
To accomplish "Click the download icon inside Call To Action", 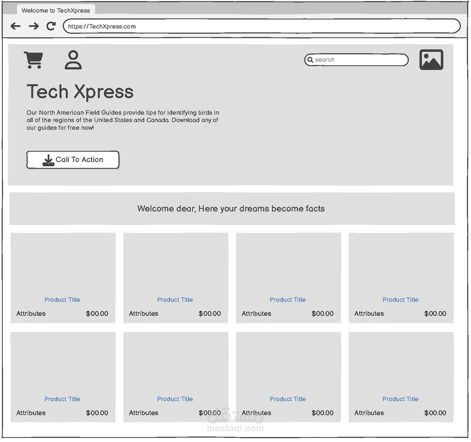I will pyautogui.click(x=48, y=160).
